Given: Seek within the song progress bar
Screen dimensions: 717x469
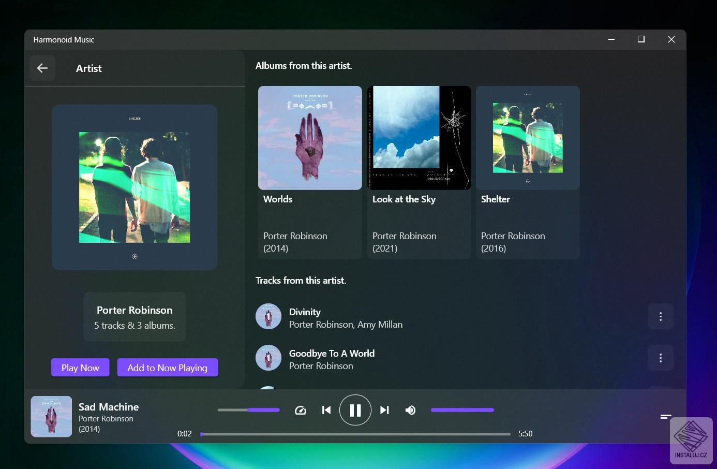Looking at the screenshot, I should pyautogui.click(x=355, y=434).
